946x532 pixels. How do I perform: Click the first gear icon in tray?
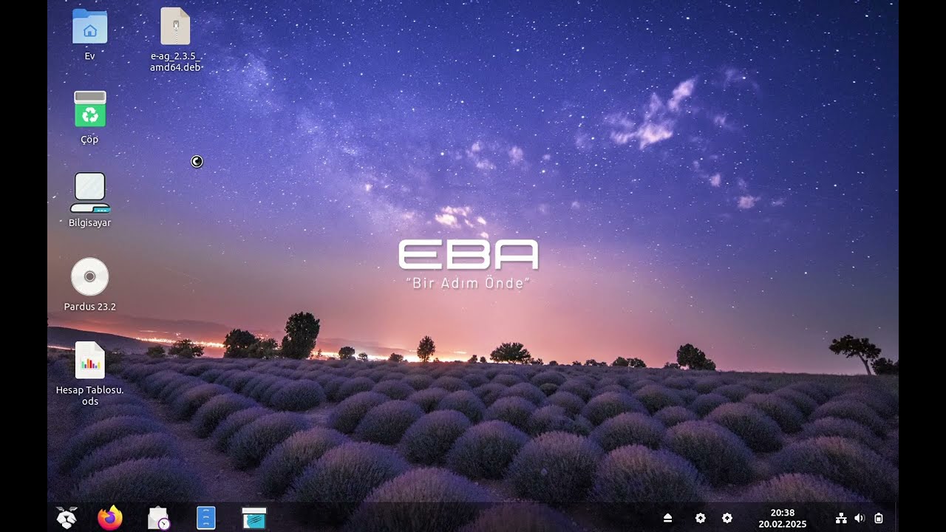pyautogui.click(x=701, y=518)
